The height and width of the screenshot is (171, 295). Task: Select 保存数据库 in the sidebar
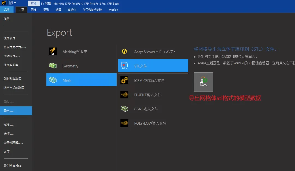point(11,65)
